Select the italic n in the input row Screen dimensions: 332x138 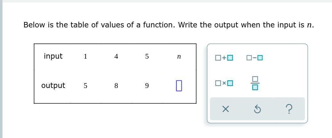179,57
